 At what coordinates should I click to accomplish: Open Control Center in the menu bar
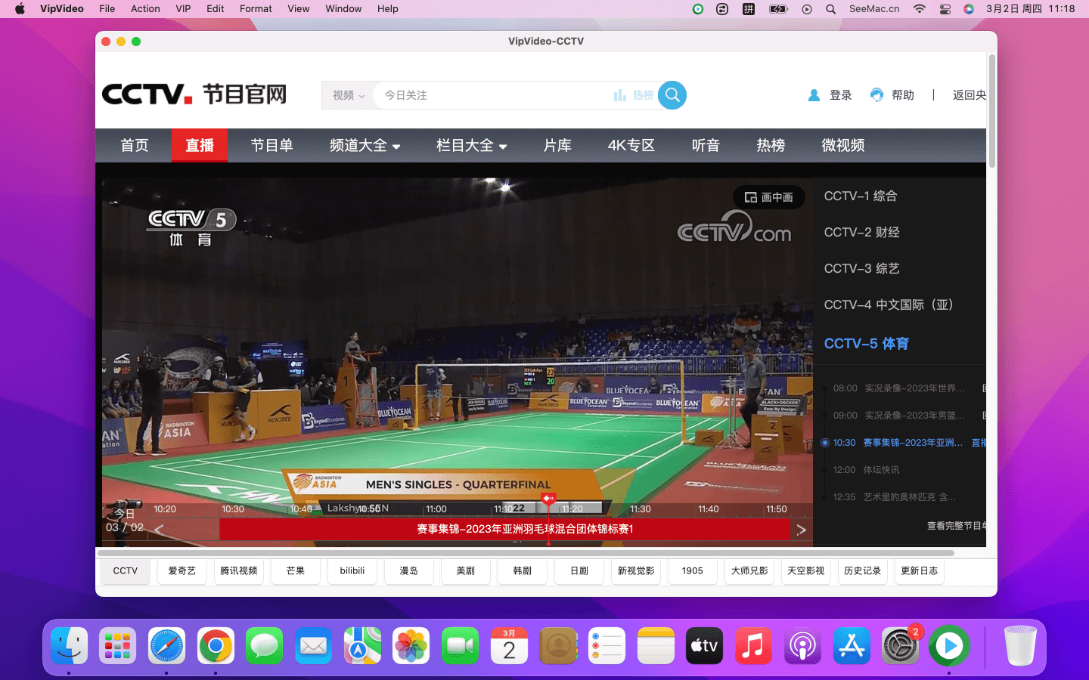[x=945, y=9]
